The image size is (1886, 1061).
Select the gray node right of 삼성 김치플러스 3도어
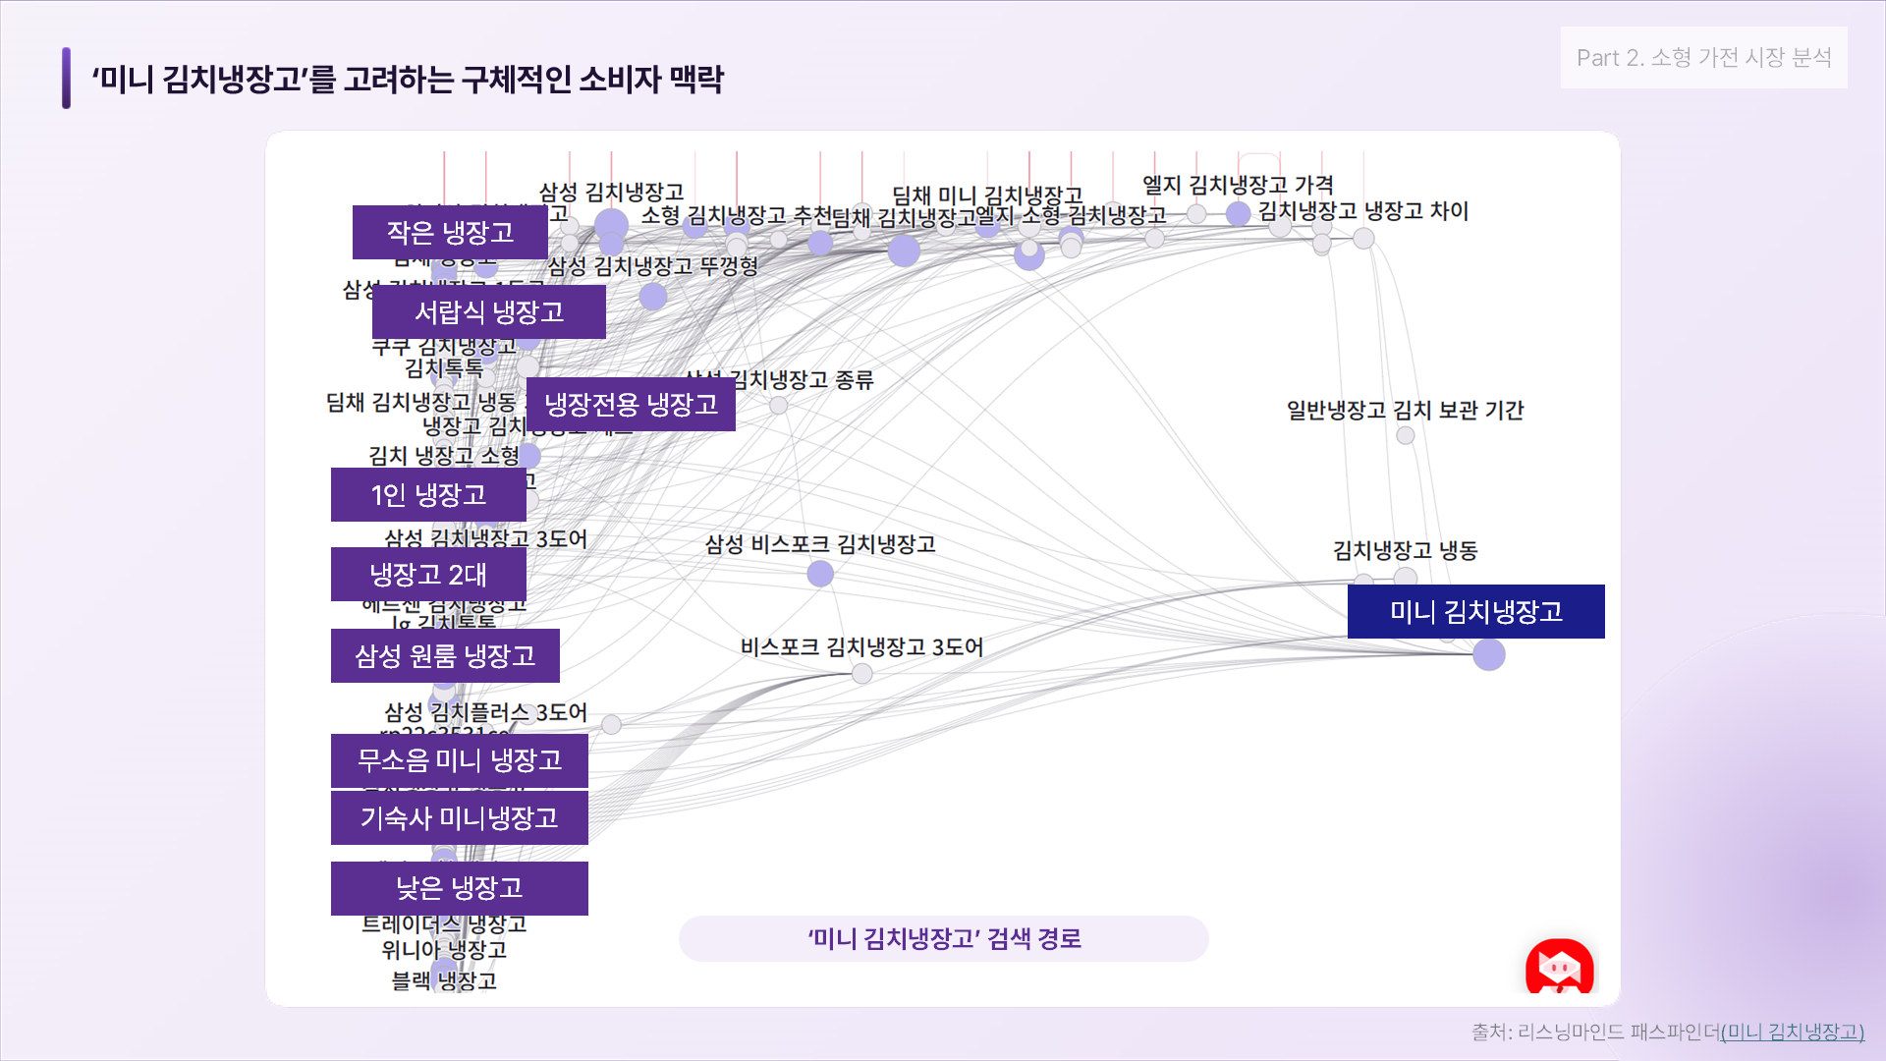pos(611,725)
